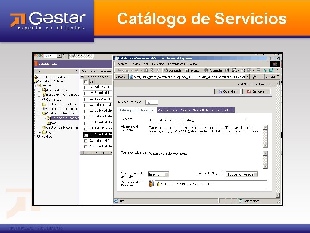Switch to the Tipos Relacionados tab
Viewport: 310px width, 233px height.
pos(207,110)
